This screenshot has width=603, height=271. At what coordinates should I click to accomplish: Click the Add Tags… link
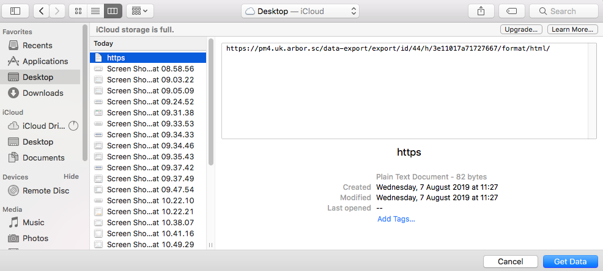(x=396, y=219)
